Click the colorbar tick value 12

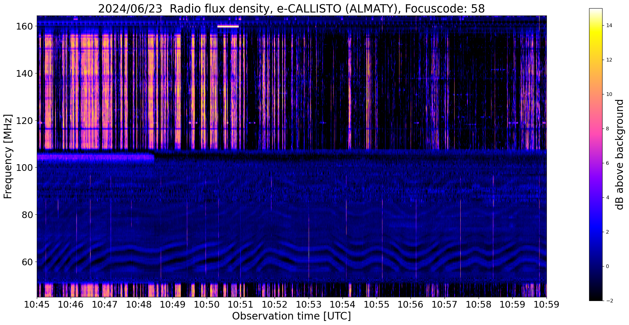[609, 60]
